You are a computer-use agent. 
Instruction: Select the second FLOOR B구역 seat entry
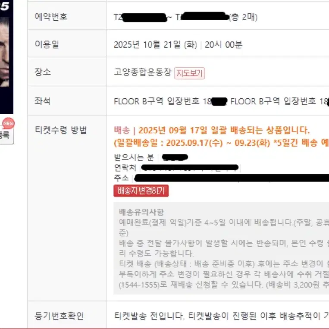coord(280,101)
